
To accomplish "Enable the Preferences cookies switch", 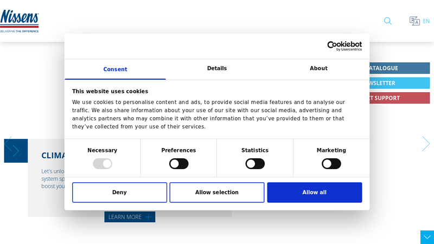I will [178, 164].
